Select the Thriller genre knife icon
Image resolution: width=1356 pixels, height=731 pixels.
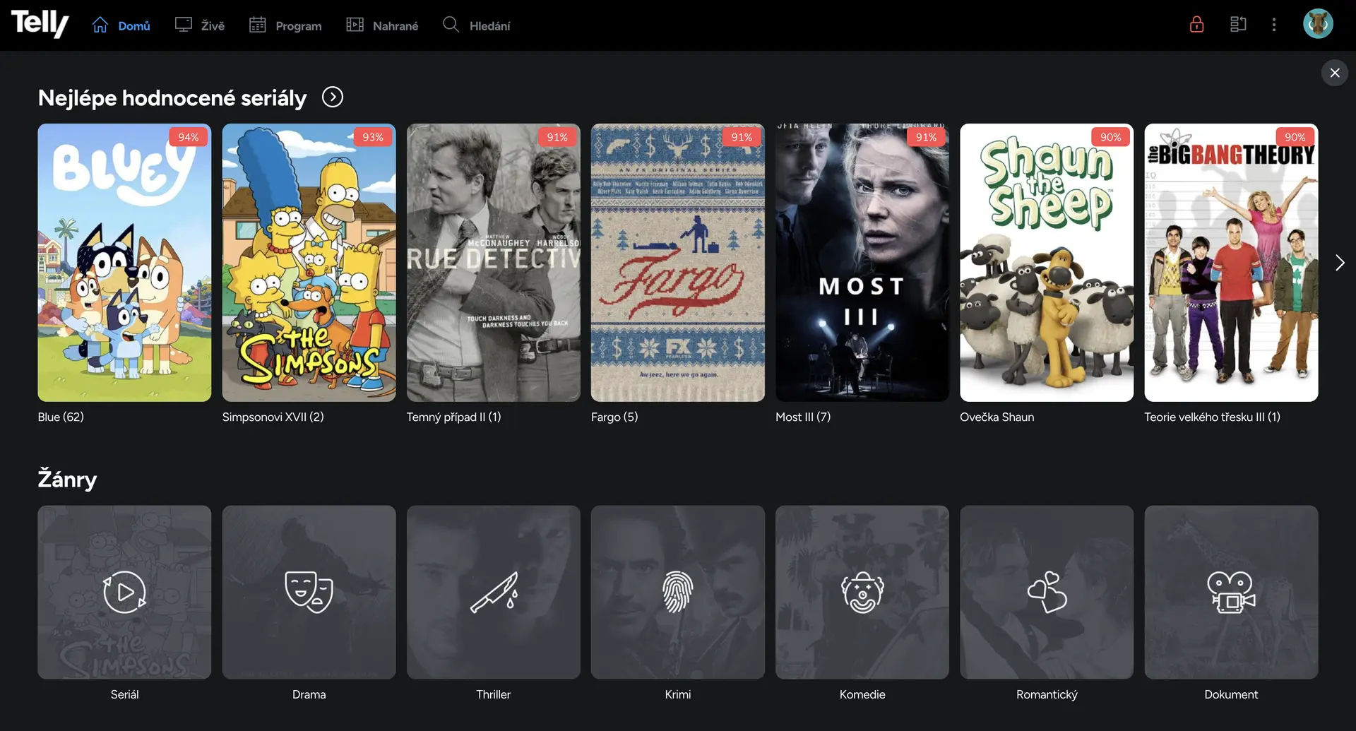[x=494, y=592]
